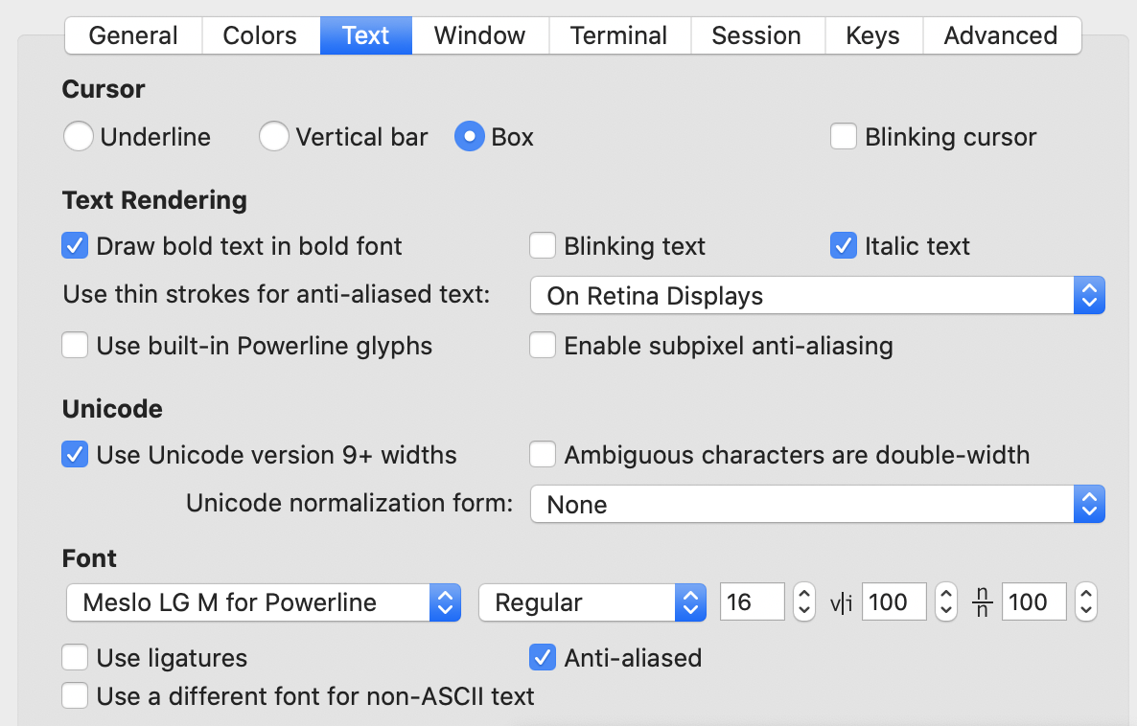Choose the Vertical bar cursor
The width and height of the screenshot is (1137, 726).
(274, 137)
